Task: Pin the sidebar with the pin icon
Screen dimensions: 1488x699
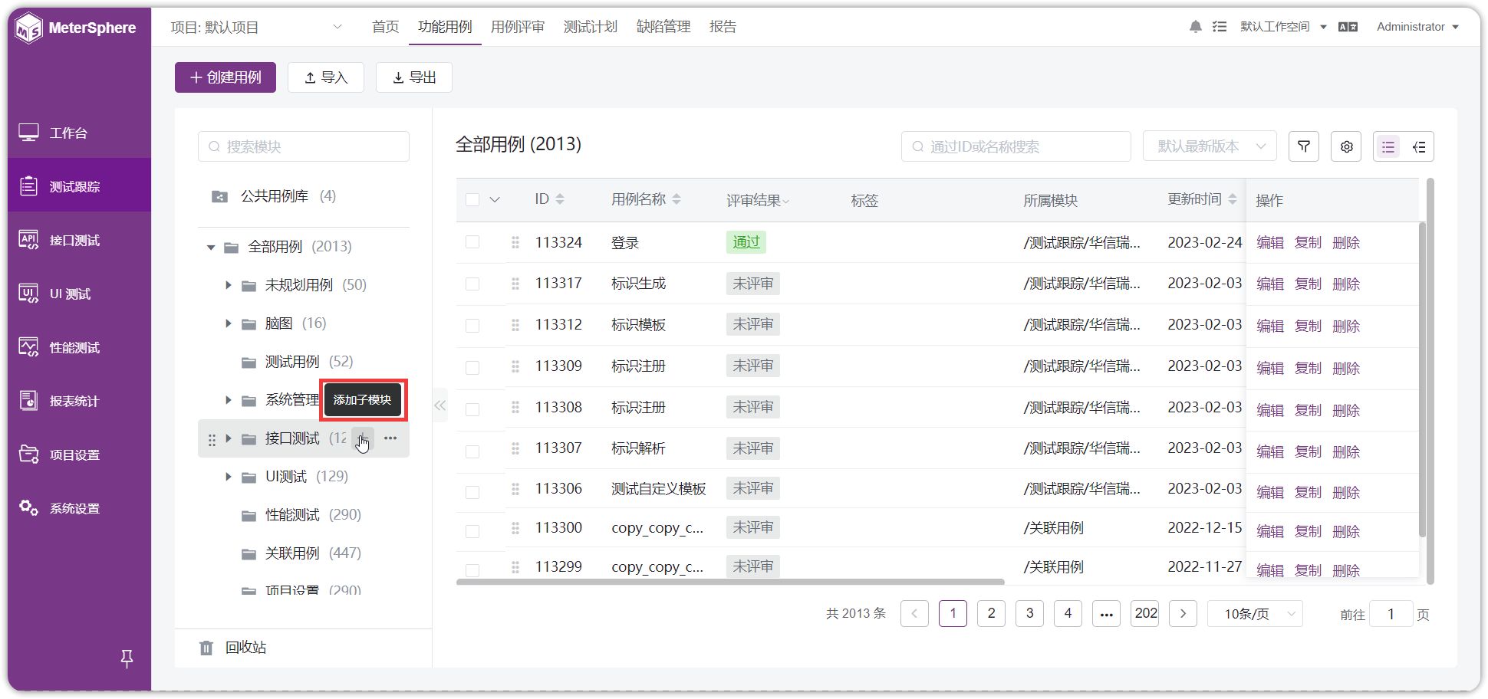Action: [127, 658]
